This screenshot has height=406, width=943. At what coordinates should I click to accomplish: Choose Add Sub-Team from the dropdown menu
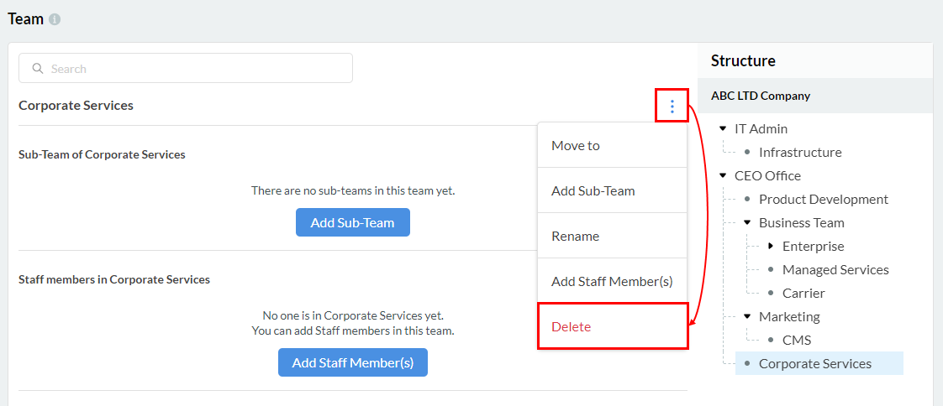pos(593,191)
